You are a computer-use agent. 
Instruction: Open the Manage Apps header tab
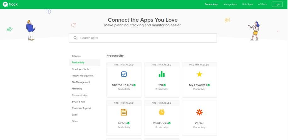tap(230, 4)
